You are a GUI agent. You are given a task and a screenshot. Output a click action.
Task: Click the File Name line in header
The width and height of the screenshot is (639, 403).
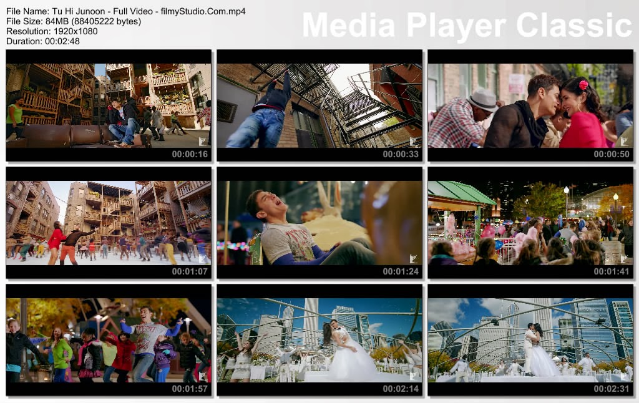(x=125, y=11)
